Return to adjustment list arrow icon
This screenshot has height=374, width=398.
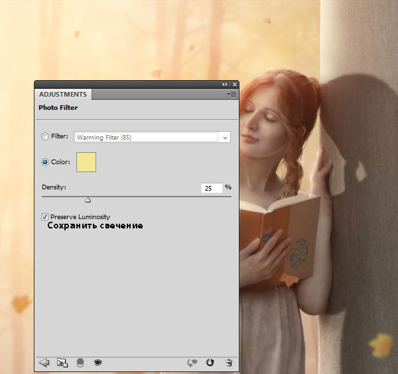(44, 362)
